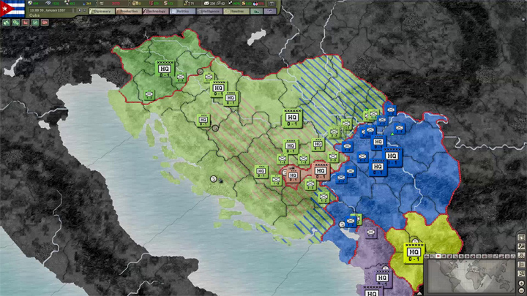
Task: Click the diplomatic influence envelope icon
Action: 206,4
